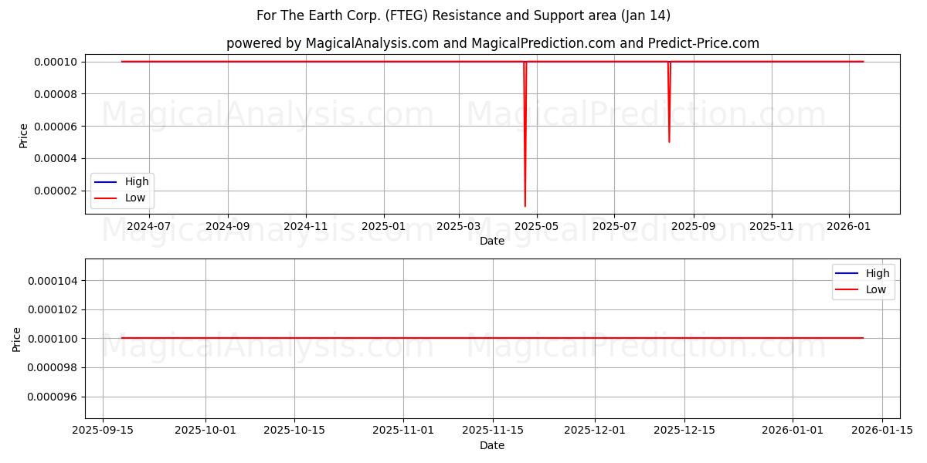927x463 pixels.
Task: Click the 2024-07 date tick label
Action: click(x=149, y=227)
